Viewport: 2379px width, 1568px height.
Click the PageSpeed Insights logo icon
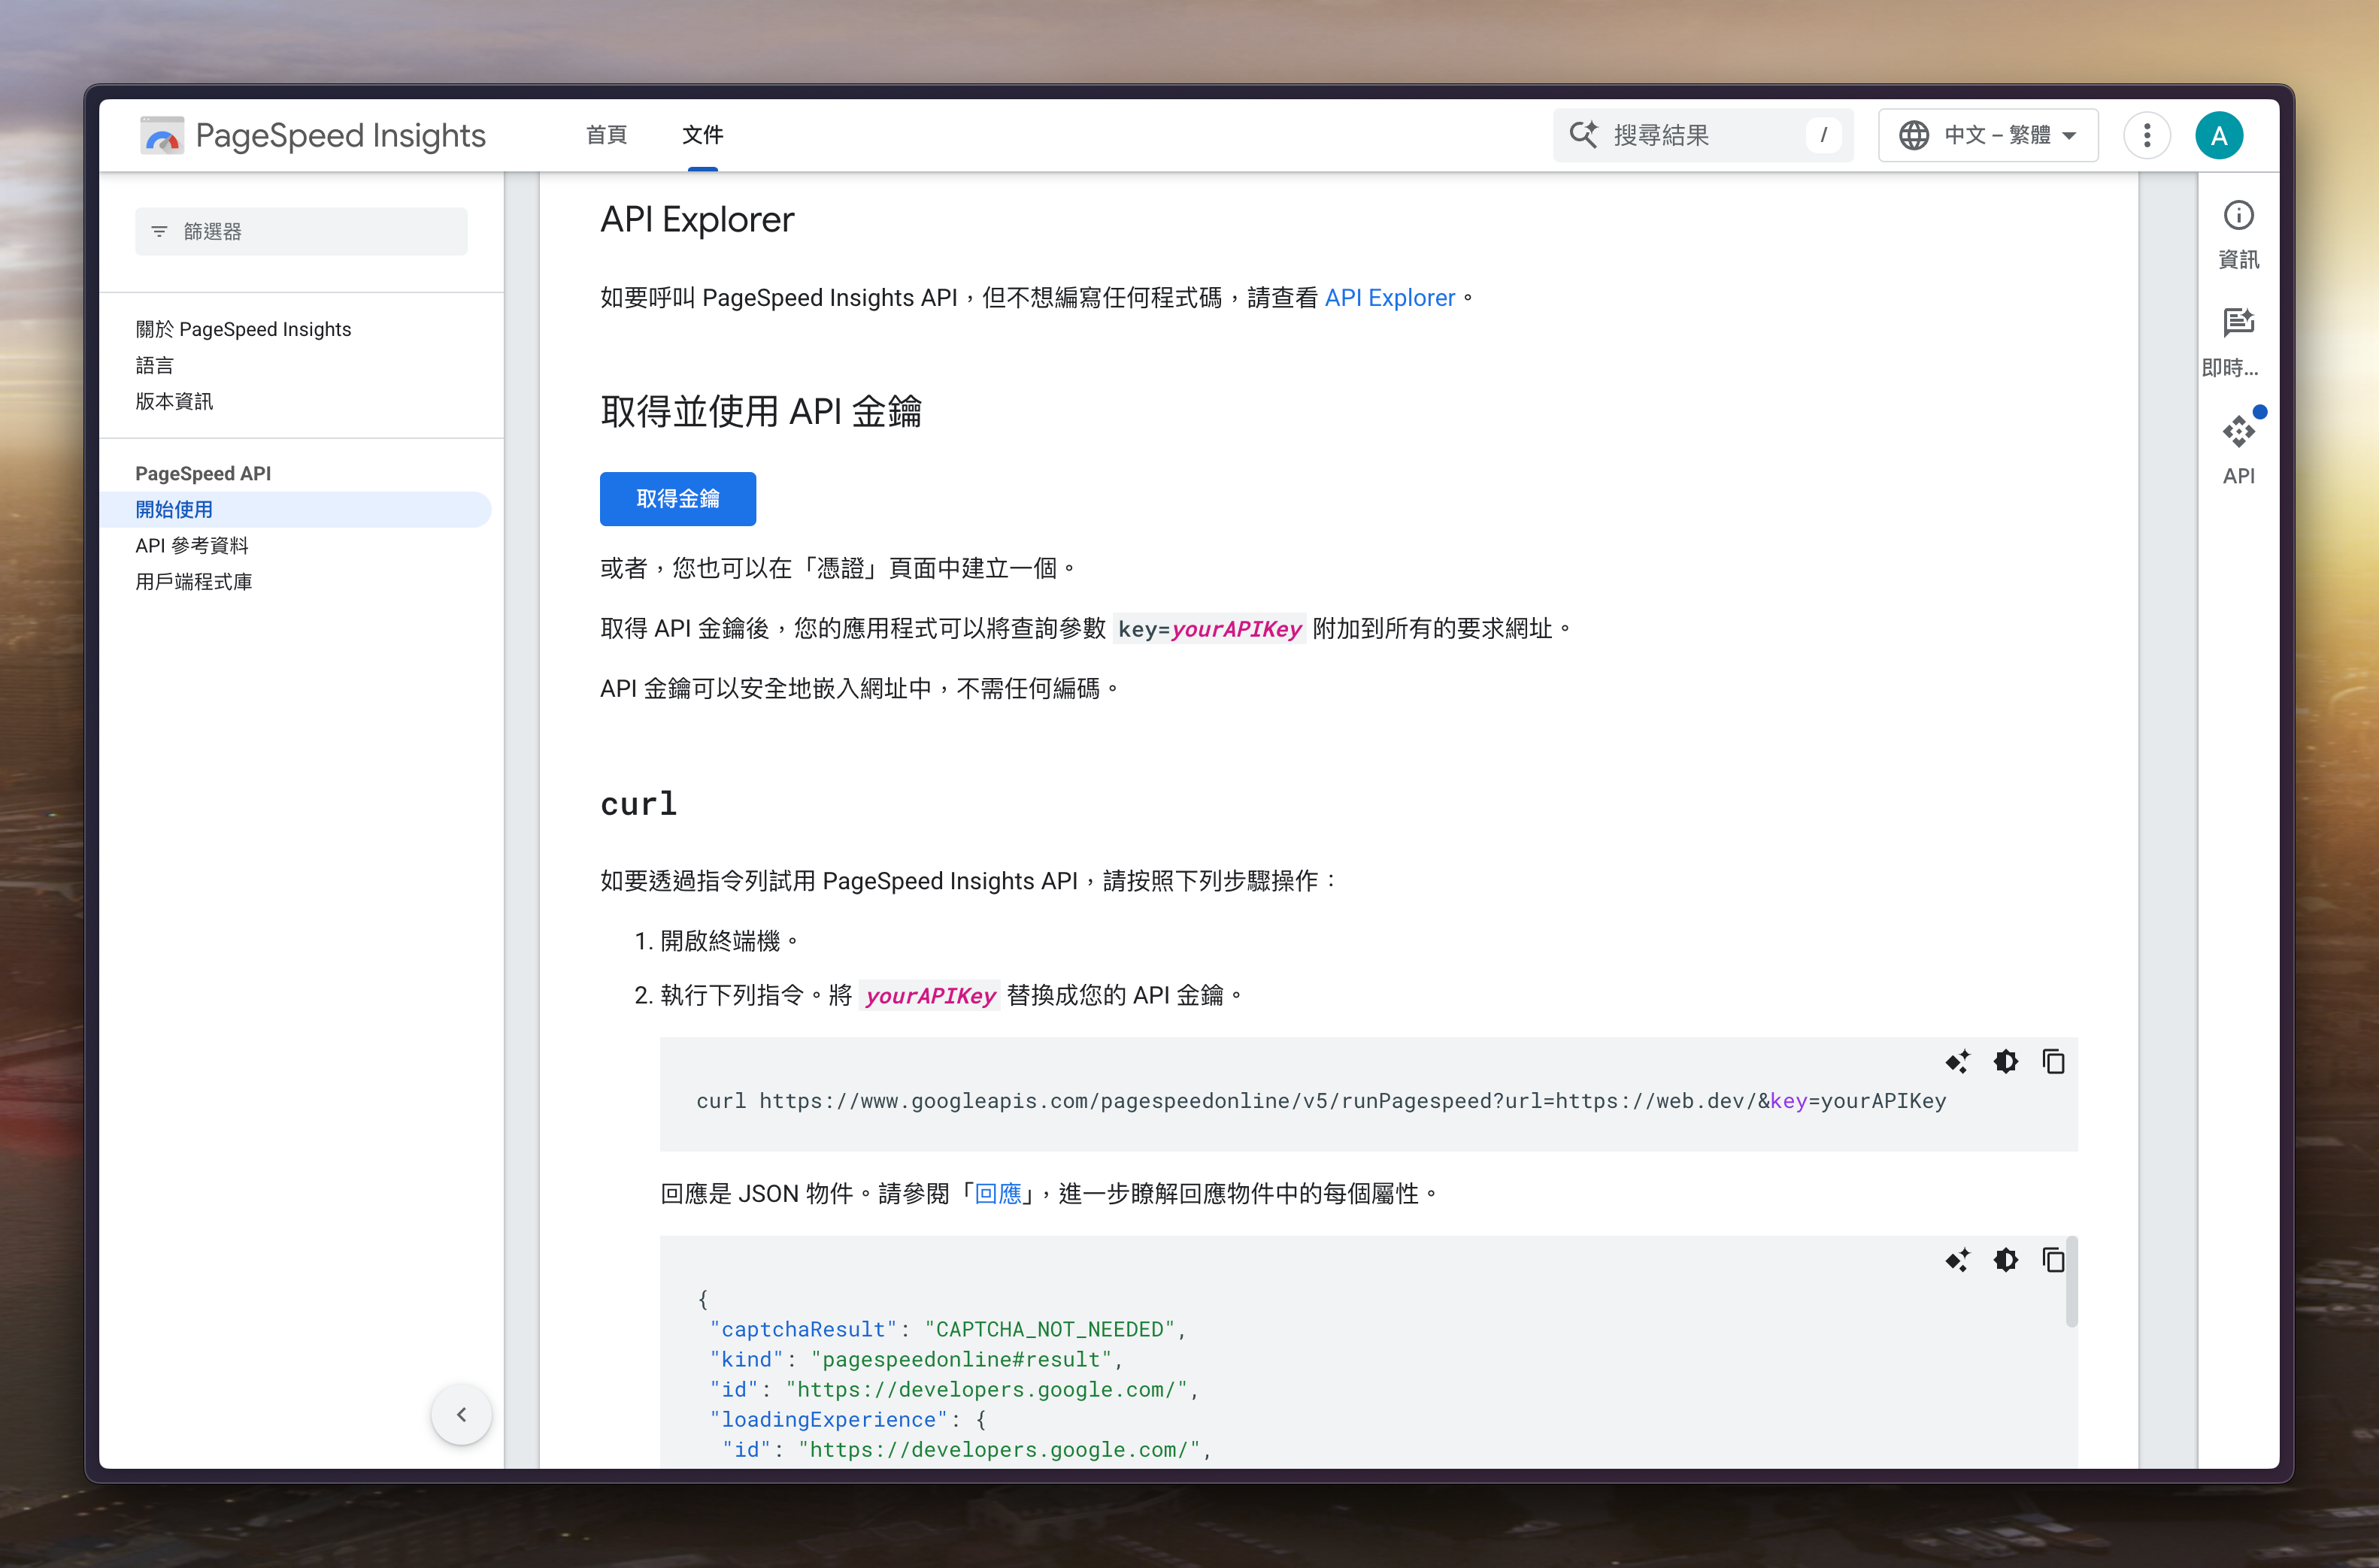(162, 135)
